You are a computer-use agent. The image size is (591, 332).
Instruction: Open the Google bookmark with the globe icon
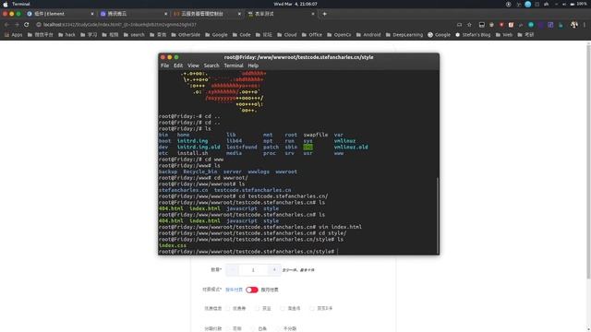click(440, 35)
